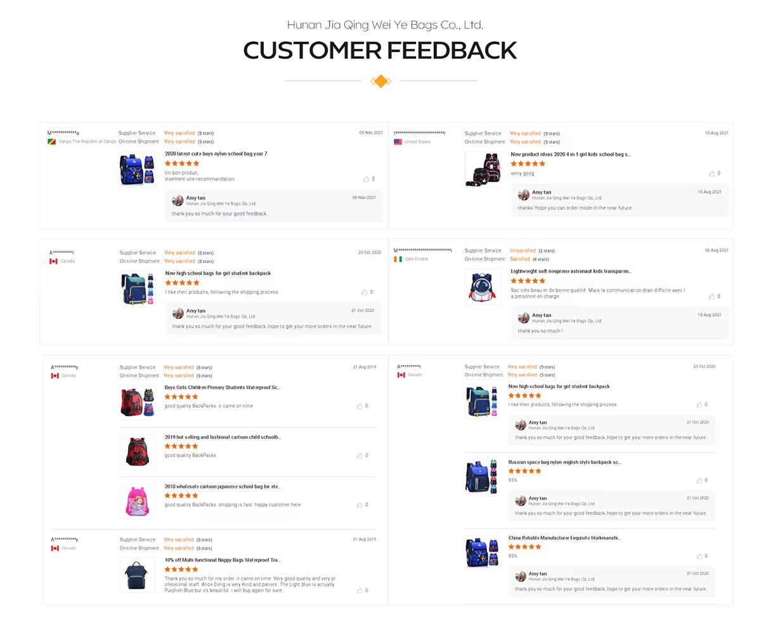Click thumbs-up beside the Russian space bag review
This screenshot has width=761, height=641.
699,480
